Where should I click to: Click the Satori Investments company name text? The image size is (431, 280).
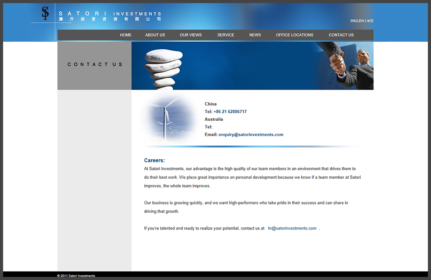point(110,16)
